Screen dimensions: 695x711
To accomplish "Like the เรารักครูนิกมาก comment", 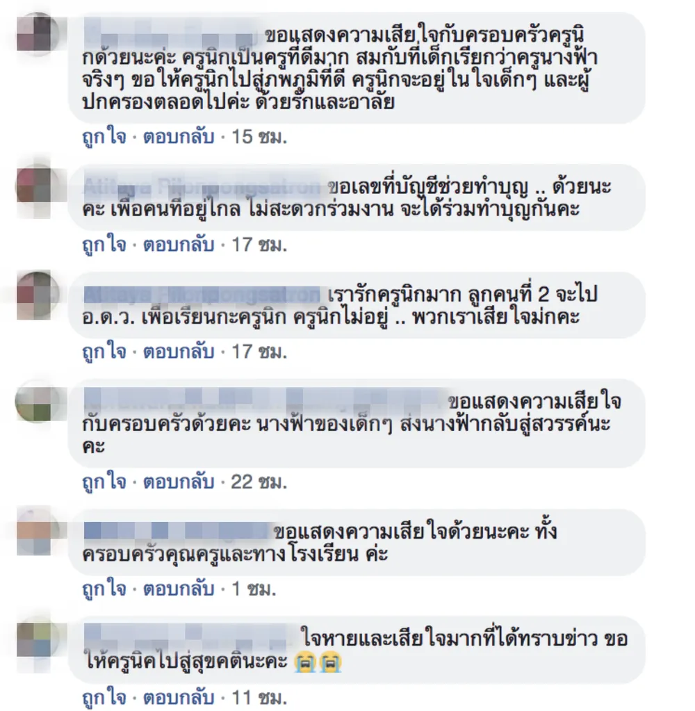I will [104, 352].
